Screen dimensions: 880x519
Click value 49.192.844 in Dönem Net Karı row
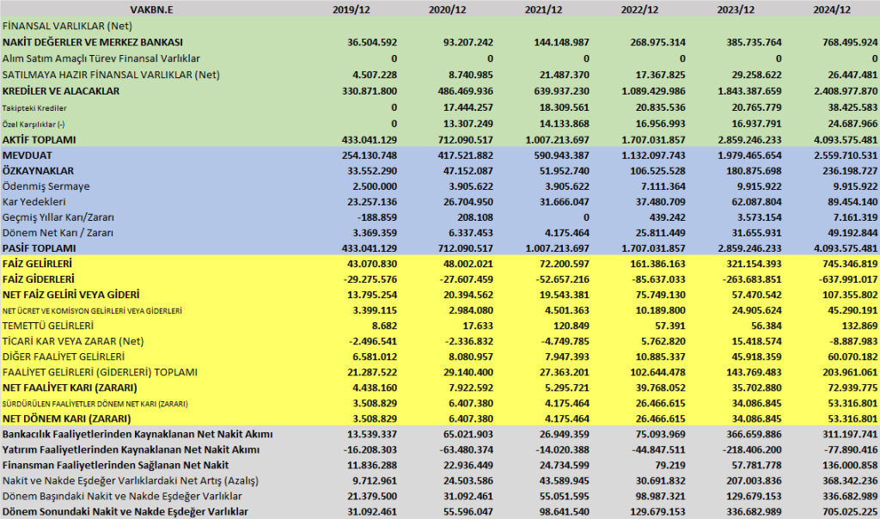[x=852, y=233]
